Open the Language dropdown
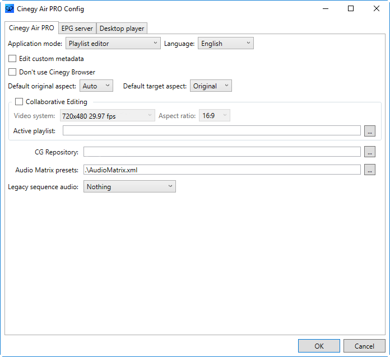Image resolution: width=390 pixels, height=357 pixels. click(x=226, y=44)
